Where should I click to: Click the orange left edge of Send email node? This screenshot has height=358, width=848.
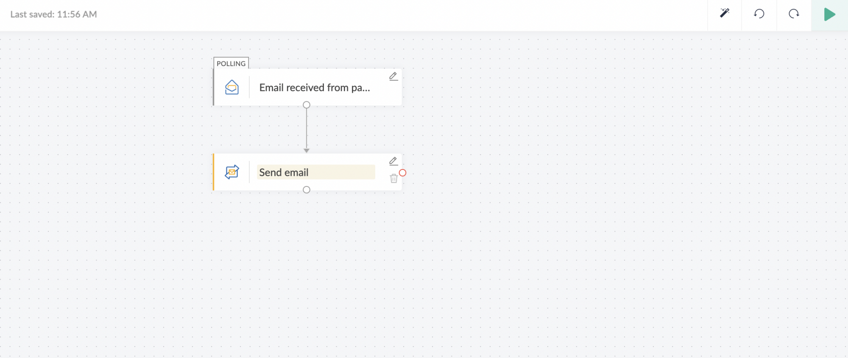pyautogui.click(x=214, y=172)
